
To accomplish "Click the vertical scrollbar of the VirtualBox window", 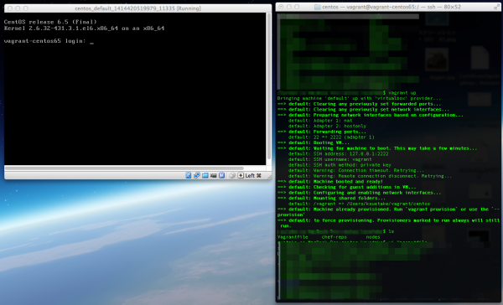I will (x=269, y=86).
